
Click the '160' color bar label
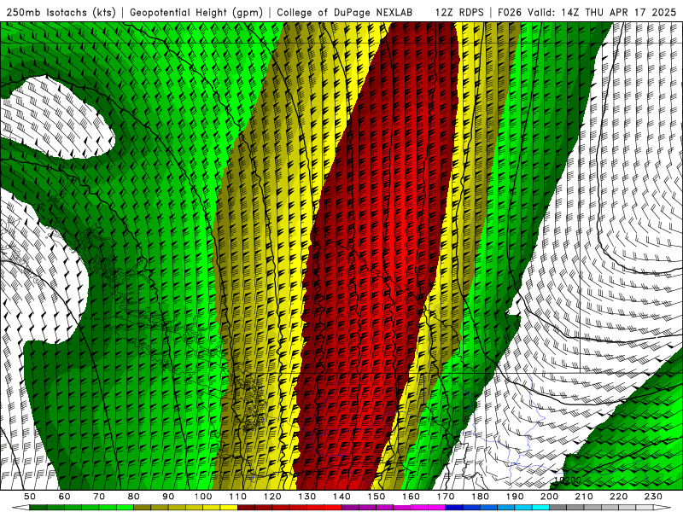411,497
